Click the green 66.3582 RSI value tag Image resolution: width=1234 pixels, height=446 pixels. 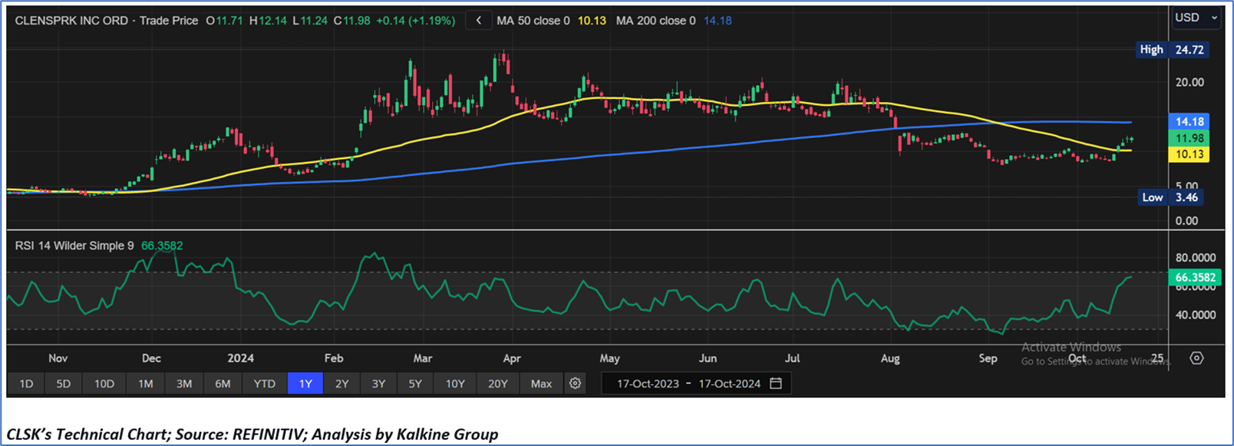pyautogui.click(x=1195, y=277)
